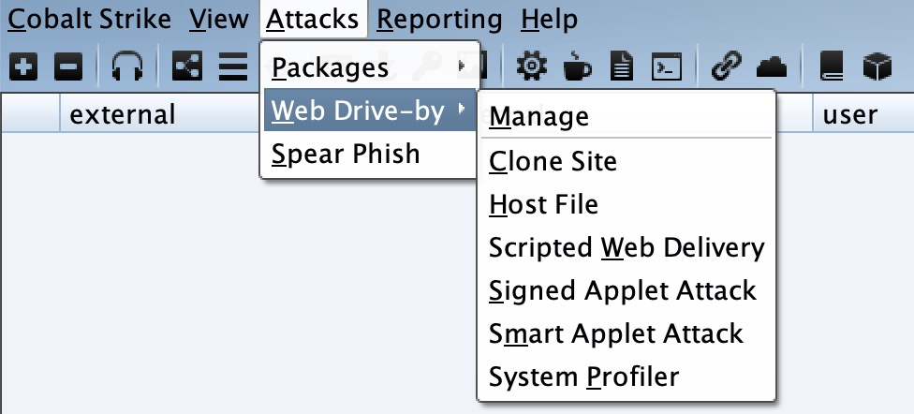The height and width of the screenshot is (414, 914).
Task: Click the cloud manage sites icon
Action: tap(768, 66)
